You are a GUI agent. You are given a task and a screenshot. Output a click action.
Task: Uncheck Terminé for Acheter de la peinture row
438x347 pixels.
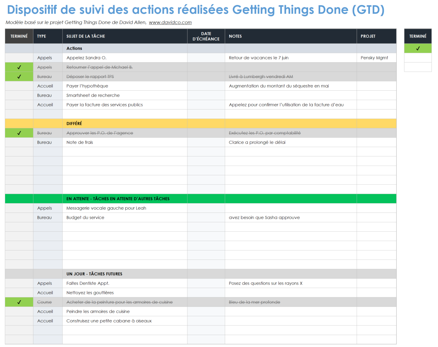click(x=19, y=302)
